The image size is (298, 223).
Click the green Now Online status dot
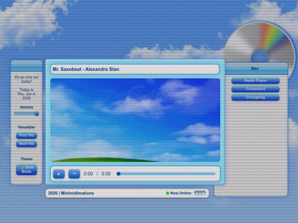pos(167,193)
